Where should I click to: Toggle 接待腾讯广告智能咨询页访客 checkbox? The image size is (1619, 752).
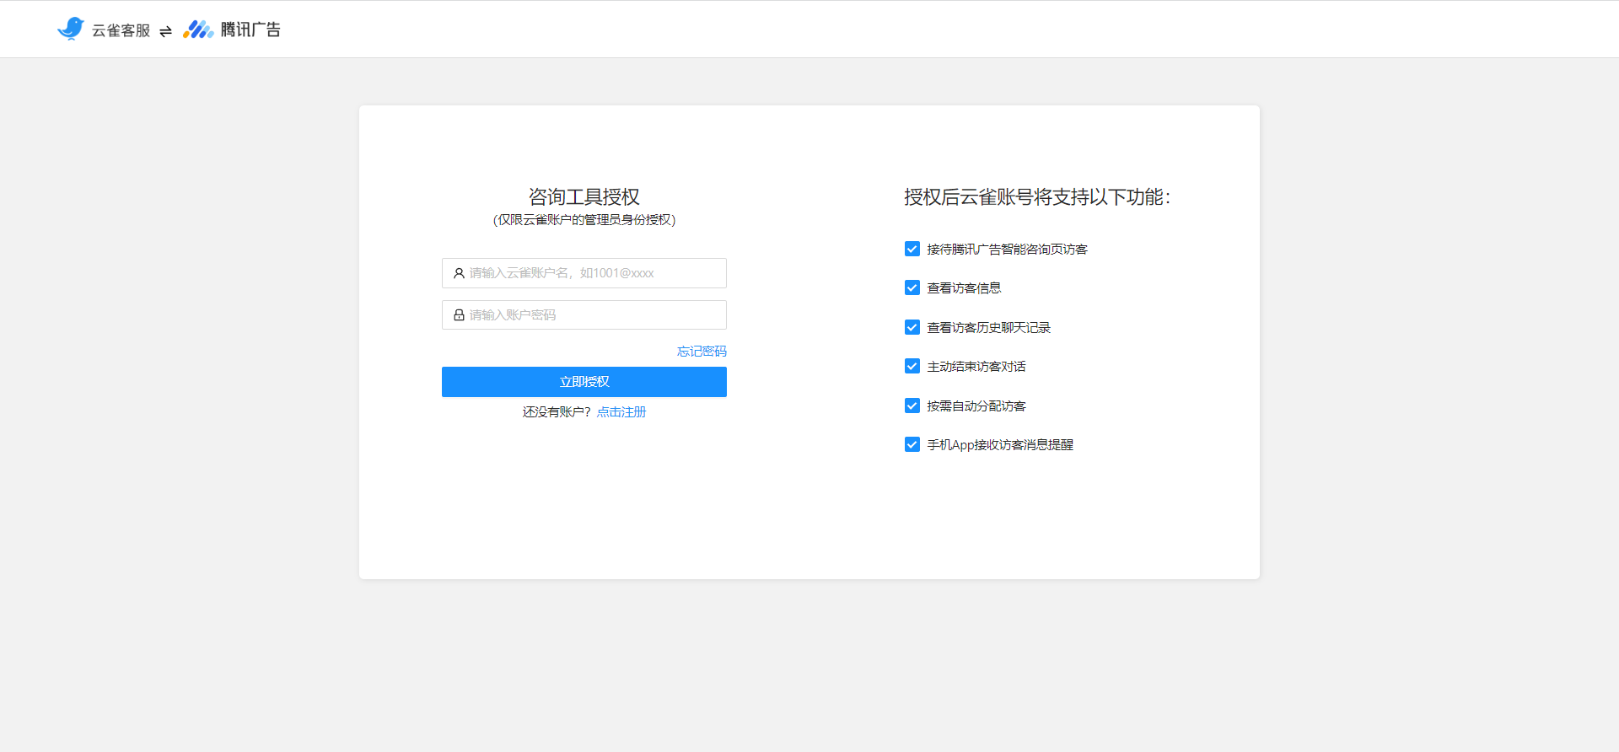(912, 249)
